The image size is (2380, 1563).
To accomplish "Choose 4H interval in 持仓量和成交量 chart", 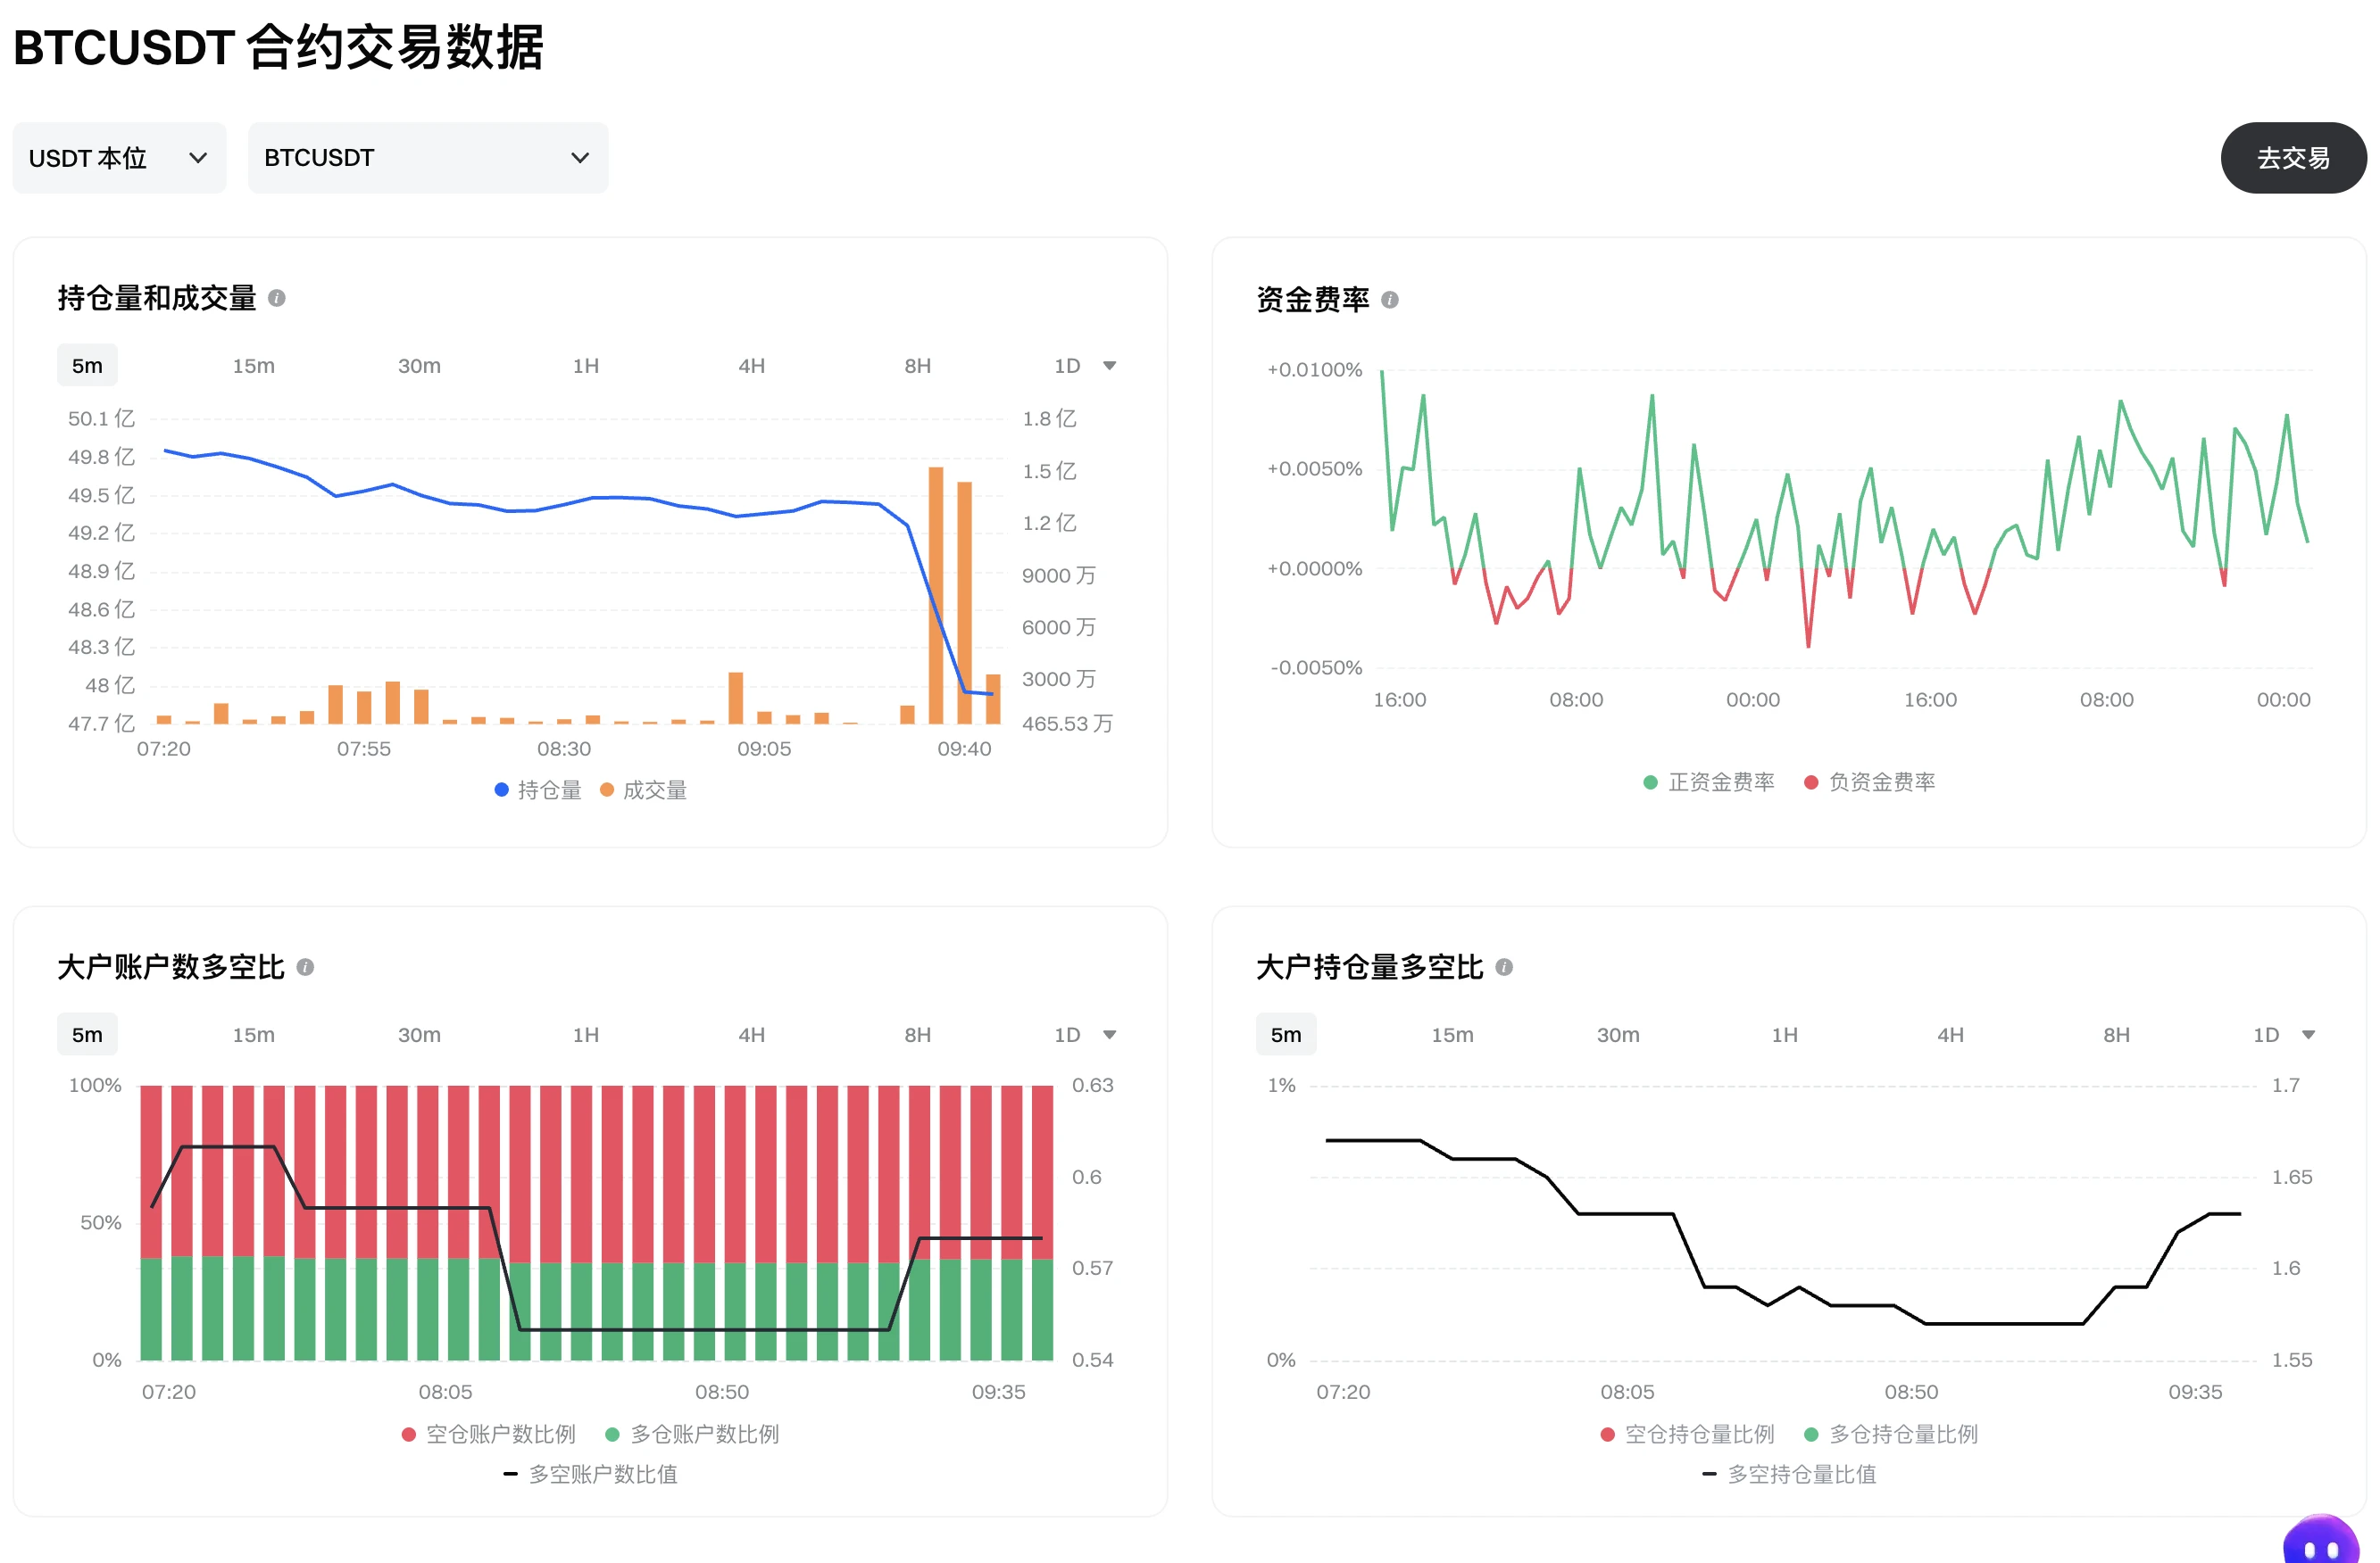I will (x=752, y=366).
